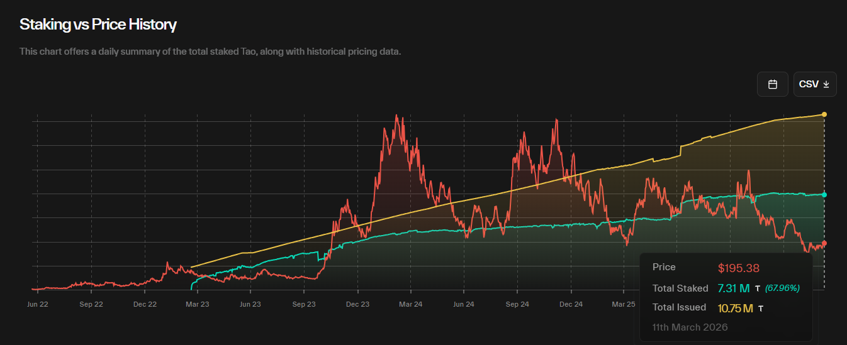This screenshot has width=847, height=345.
Task: Select the Sep 24 axis marker
Action: pyautogui.click(x=517, y=304)
